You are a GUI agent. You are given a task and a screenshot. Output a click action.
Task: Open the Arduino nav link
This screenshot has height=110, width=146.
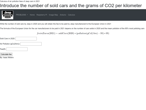[63, 15]
